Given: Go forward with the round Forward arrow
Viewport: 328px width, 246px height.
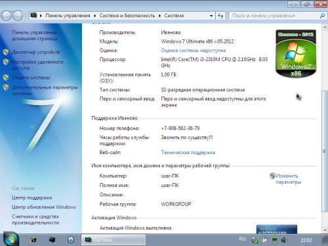Looking at the screenshot, I should pos(18,16).
